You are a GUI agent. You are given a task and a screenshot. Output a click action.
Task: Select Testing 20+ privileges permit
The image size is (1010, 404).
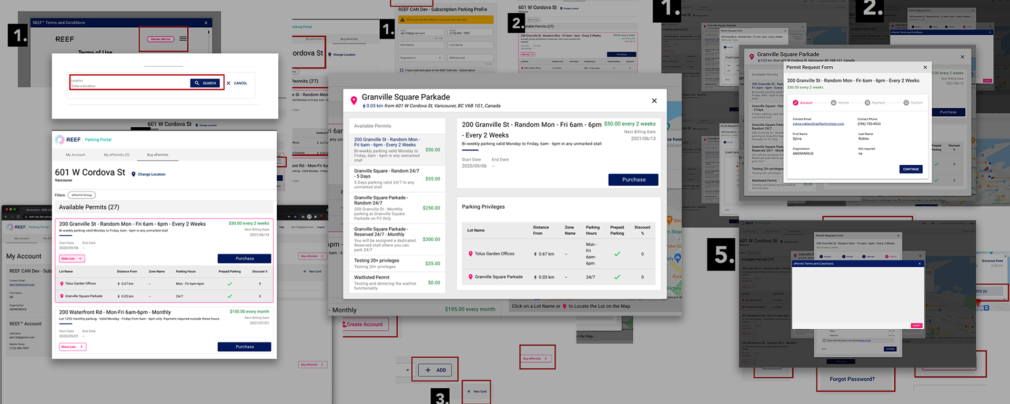397,264
